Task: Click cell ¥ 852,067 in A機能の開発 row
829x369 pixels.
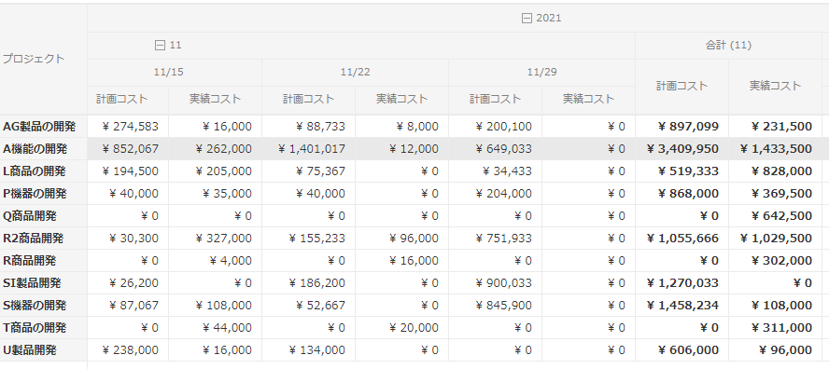Action: click(128, 149)
